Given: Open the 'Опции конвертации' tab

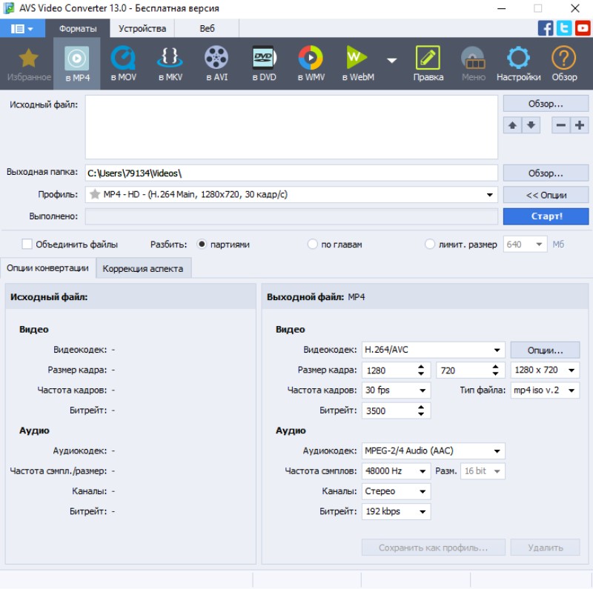Looking at the screenshot, I should pos(47,268).
